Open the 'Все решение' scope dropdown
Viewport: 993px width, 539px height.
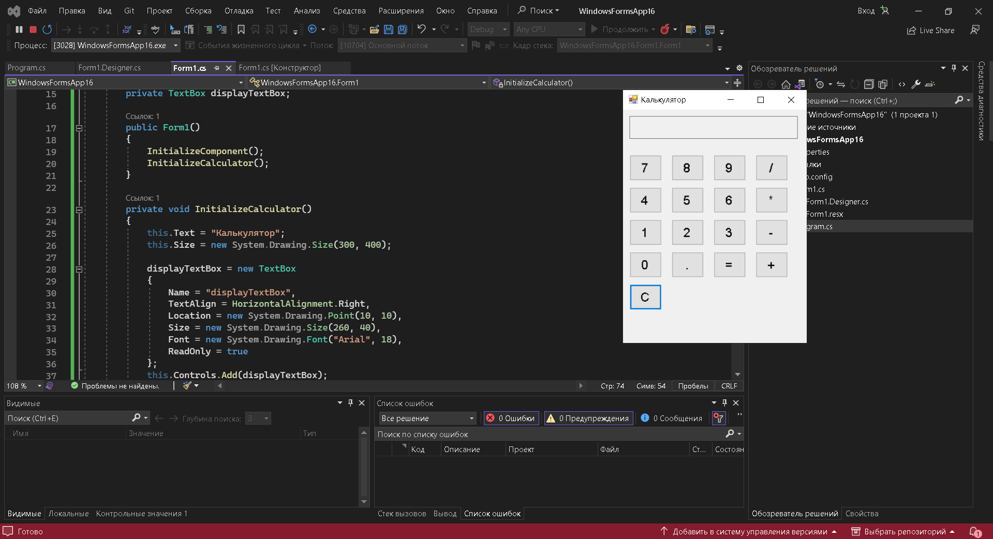(x=426, y=418)
